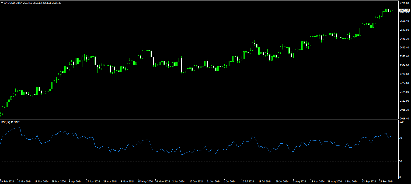Click the 2440.40 price axis value

[404, 48]
